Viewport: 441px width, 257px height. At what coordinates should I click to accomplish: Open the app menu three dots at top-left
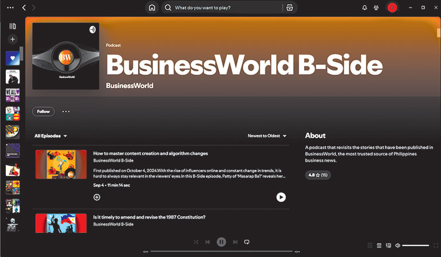click(10, 7)
